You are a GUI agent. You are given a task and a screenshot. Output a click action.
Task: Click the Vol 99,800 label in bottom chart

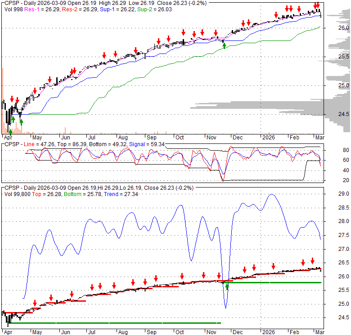click(x=18, y=193)
